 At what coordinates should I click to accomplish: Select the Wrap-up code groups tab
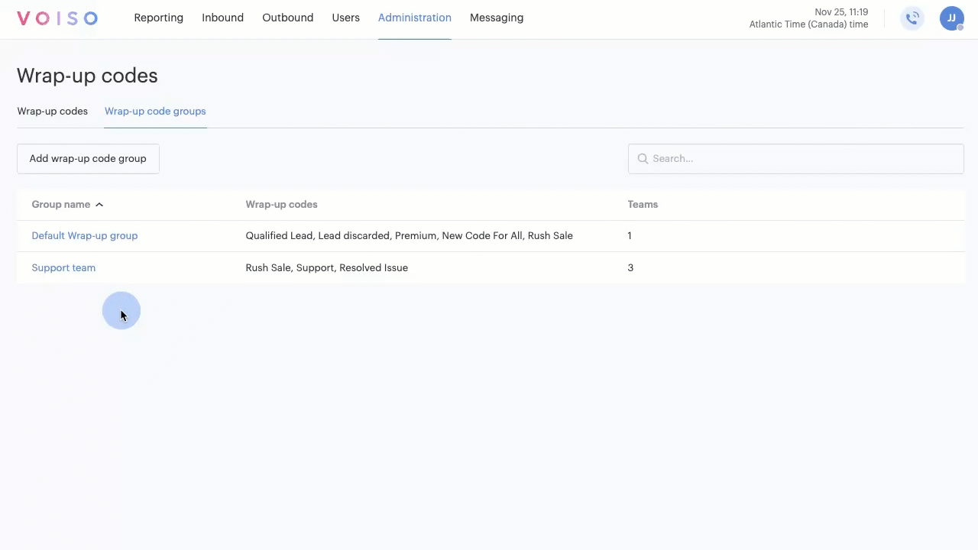[155, 112]
